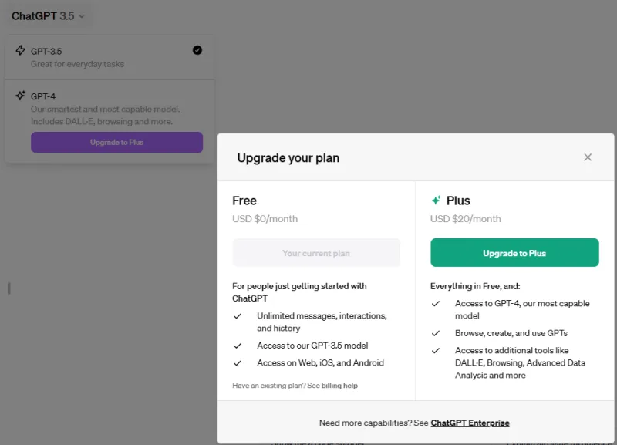Open the ChatGPT Enterprise link
This screenshot has height=445, width=617.
click(x=470, y=423)
